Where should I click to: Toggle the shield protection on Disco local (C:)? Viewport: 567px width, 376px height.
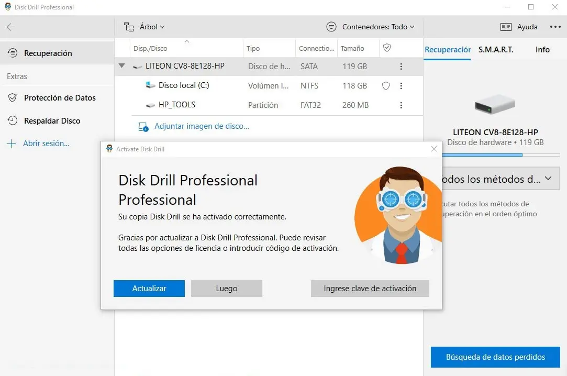click(386, 85)
